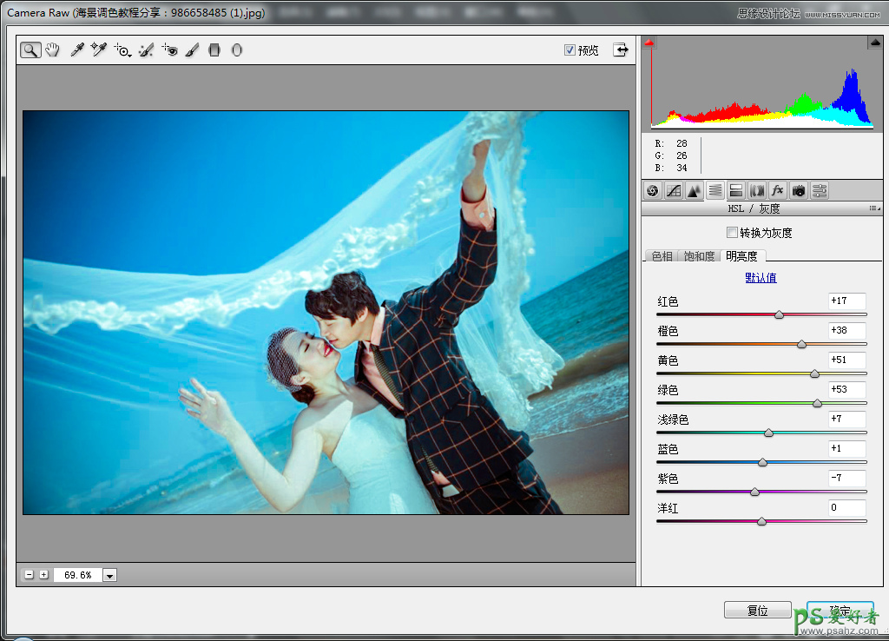The width and height of the screenshot is (889, 641).
Task: Enable the 转换为灰度 checkbox
Action: pyautogui.click(x=732, y=233)
